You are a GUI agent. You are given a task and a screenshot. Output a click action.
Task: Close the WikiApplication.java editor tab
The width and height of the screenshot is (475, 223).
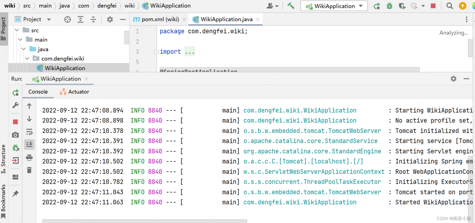(x=258, y=19)
